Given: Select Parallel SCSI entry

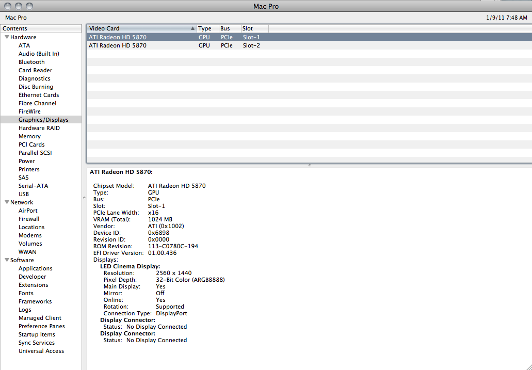Looking at the screenshot, I should [x=35, y=153].
